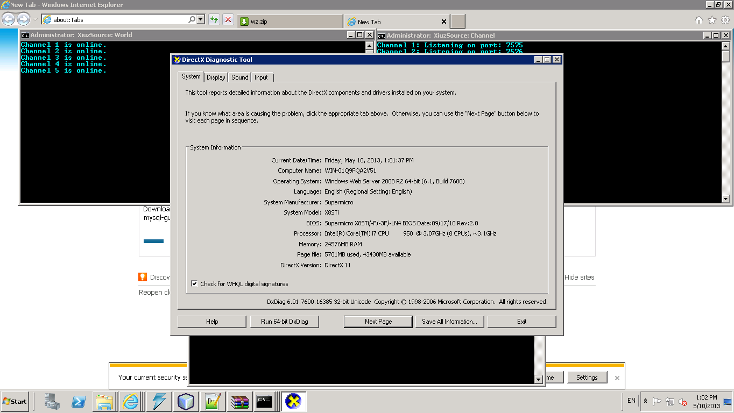Open IE Tools gear icon
Screen dimensions: 734x413
pyautogui.click(x=725, y=20)
